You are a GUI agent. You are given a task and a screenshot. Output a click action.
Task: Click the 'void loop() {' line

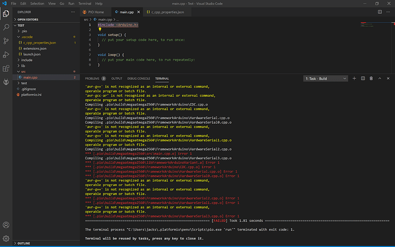coord(111,55)
